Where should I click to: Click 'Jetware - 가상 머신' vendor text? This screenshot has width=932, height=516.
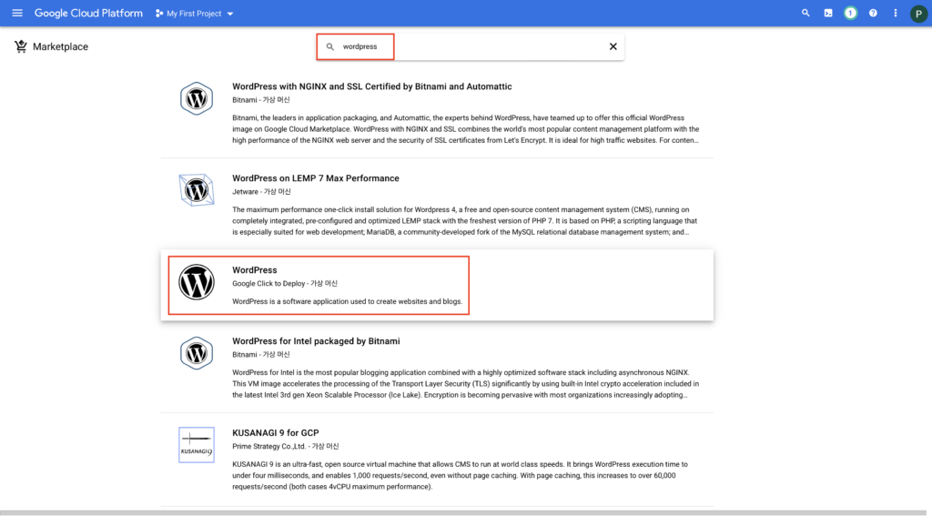click(x=261, y=191)
